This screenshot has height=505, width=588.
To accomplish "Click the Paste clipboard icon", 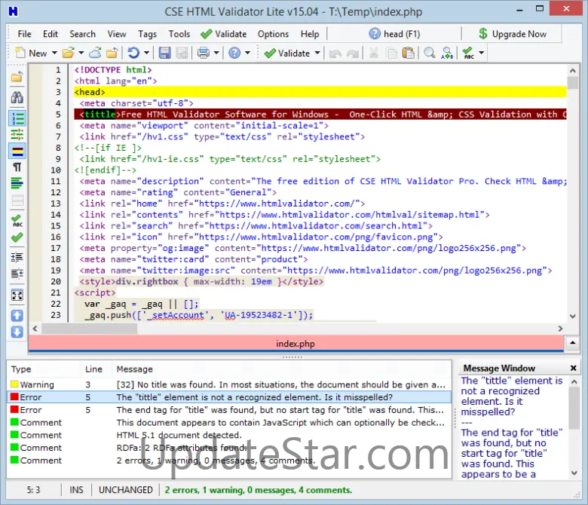I will [409, 54].
